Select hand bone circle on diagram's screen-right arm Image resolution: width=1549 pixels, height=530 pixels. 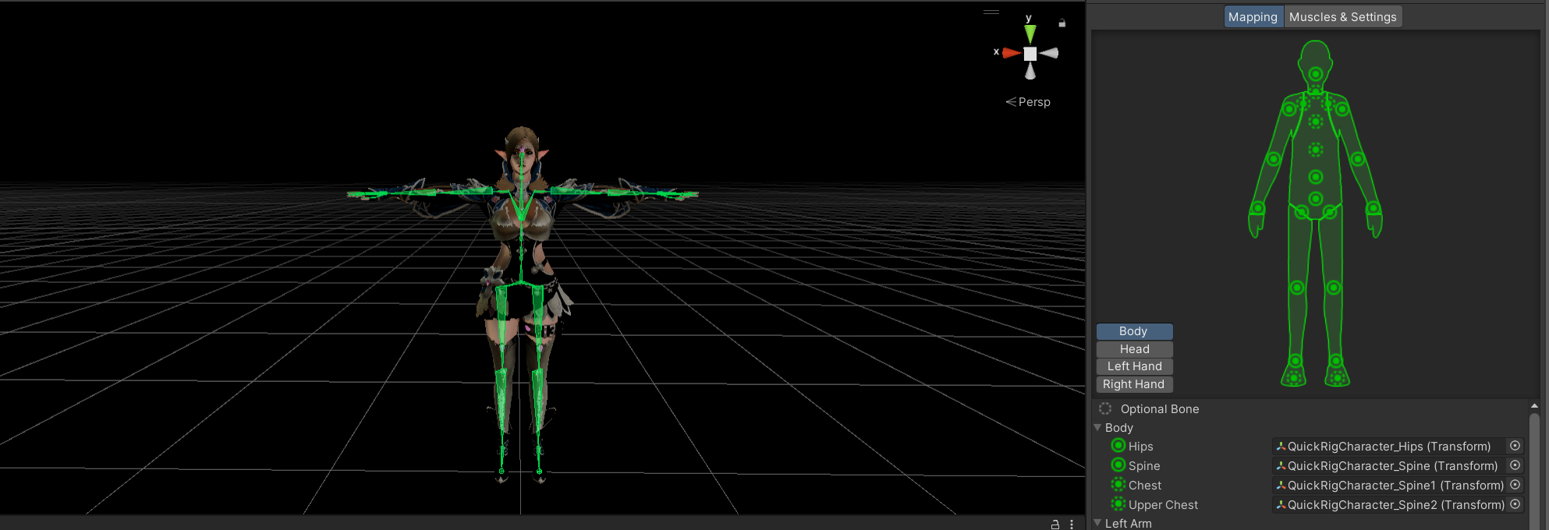tap(1374, 208)
